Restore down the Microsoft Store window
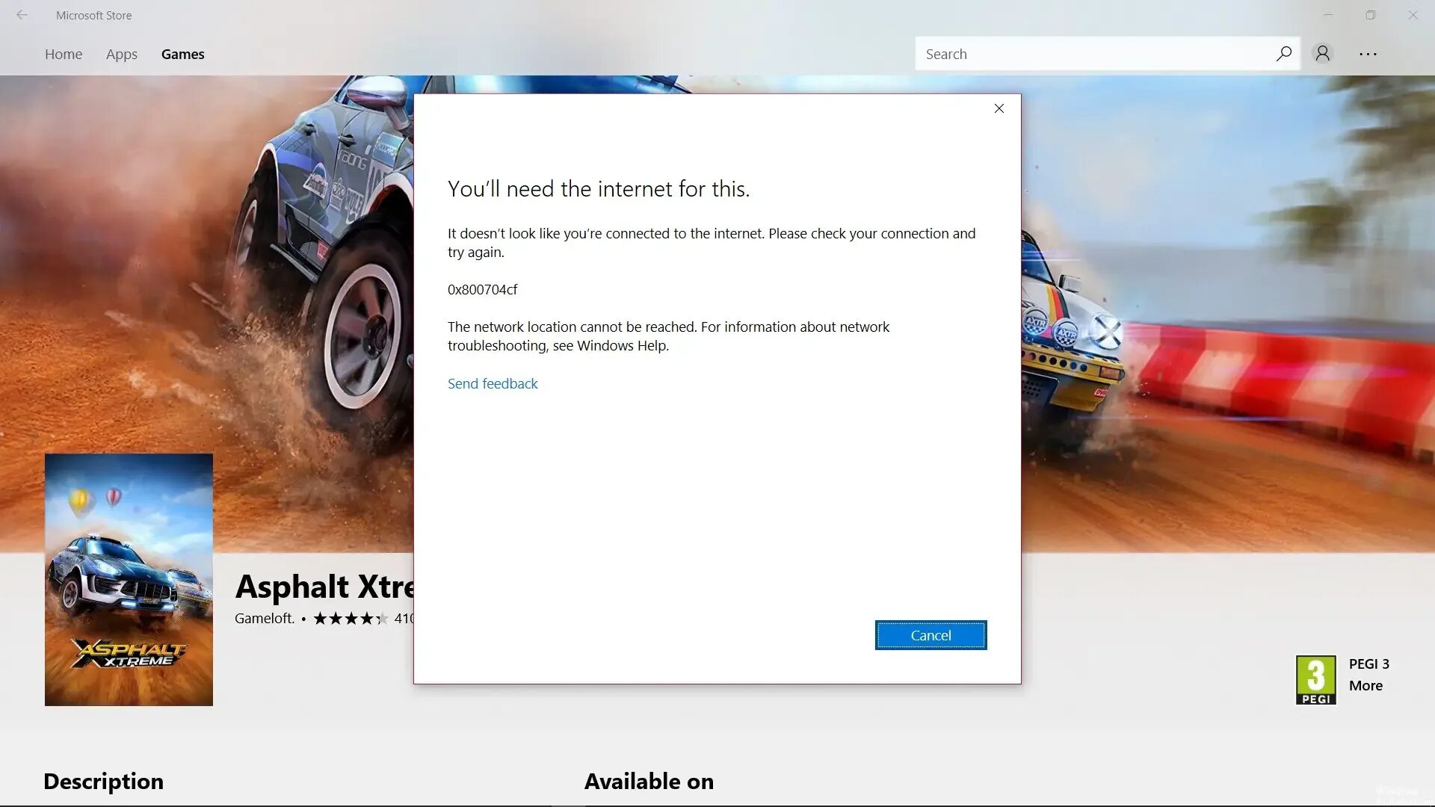Viewport: 1435px width, 807px height. (1370, 15)
